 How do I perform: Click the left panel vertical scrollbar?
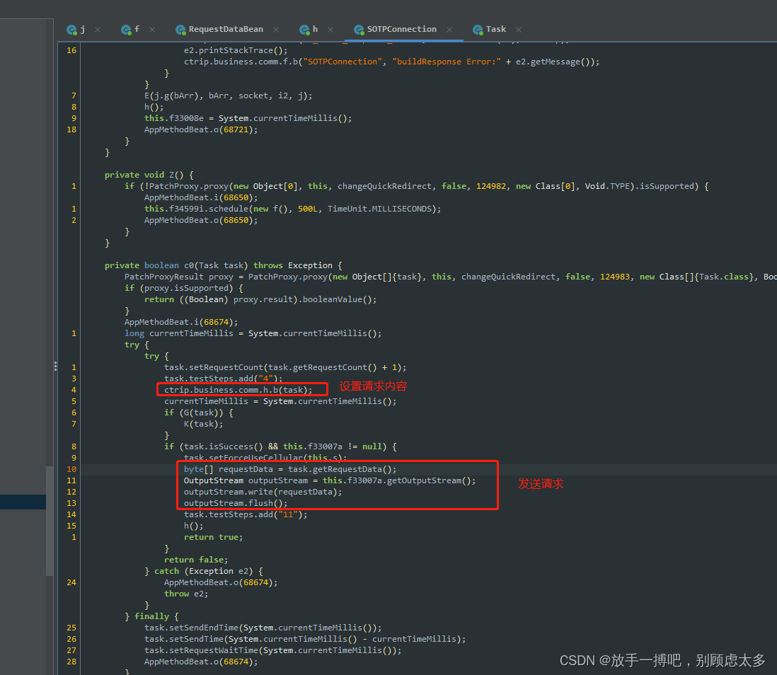50,520
